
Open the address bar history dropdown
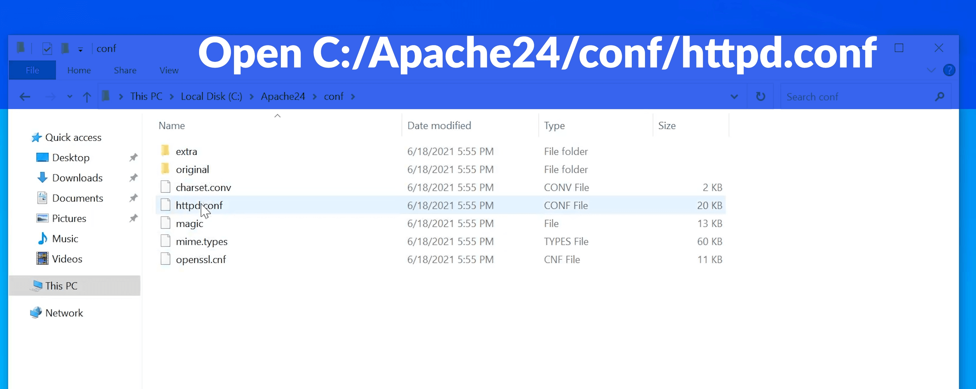734,97
